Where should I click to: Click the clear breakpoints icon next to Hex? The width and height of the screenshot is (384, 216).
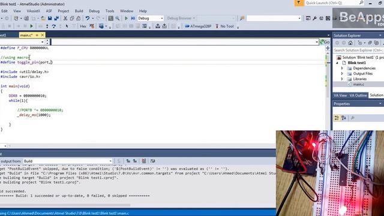click(x=92, y=26)
